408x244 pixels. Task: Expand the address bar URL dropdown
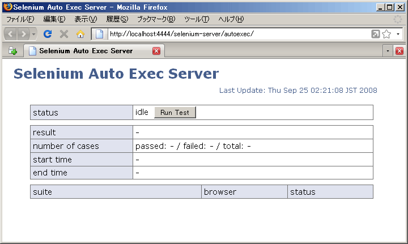pyautogui.click(x=398, y=34)
